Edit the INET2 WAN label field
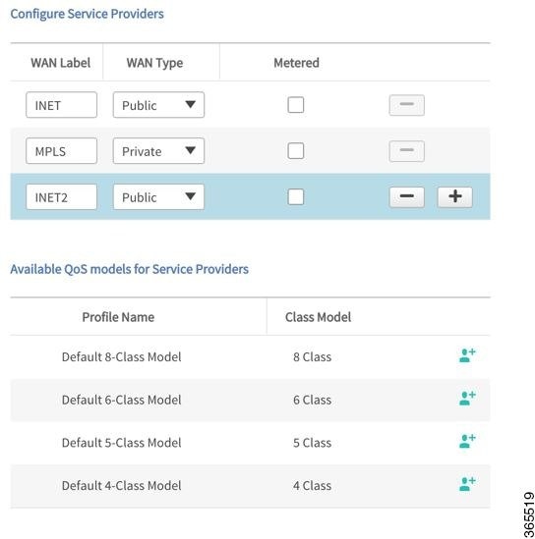The width and height of the screenshot is (535, 539). click(x=61, y=197)
